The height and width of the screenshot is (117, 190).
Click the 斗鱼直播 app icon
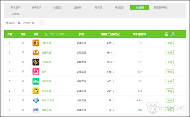coord(36,43)
